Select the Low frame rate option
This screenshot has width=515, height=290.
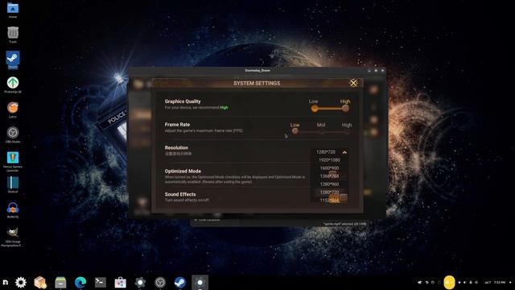[295, 131]
